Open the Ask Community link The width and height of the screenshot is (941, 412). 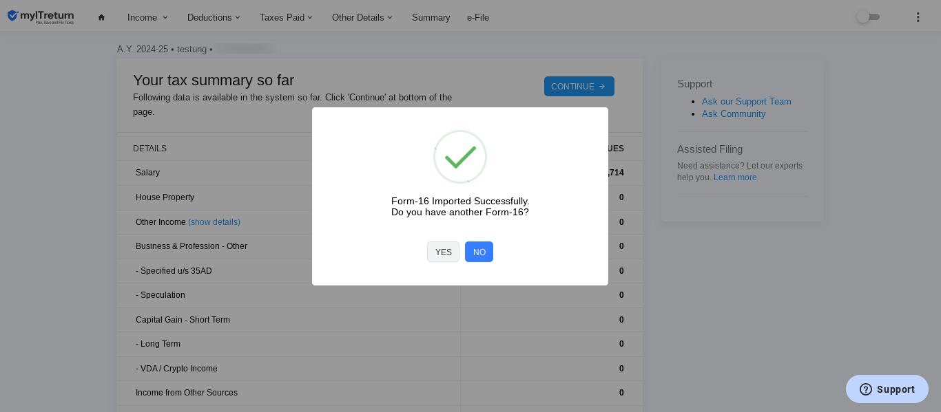tap(733, 114)
